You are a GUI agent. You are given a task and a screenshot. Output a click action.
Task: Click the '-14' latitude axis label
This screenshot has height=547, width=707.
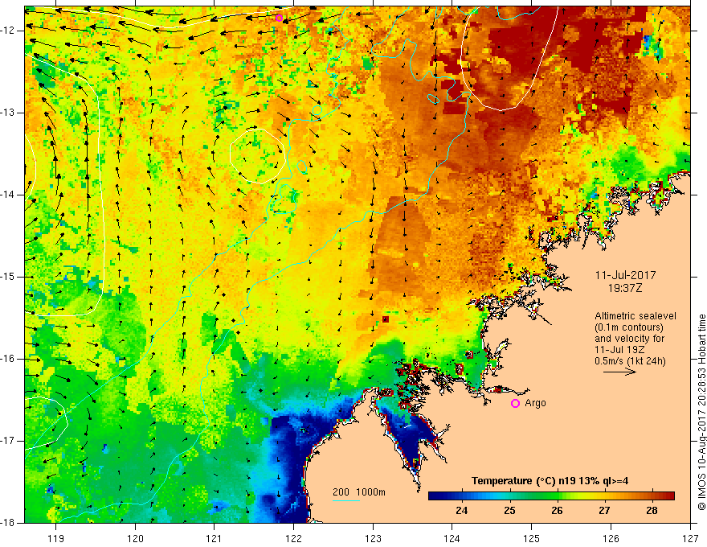[x=8, y=195]
